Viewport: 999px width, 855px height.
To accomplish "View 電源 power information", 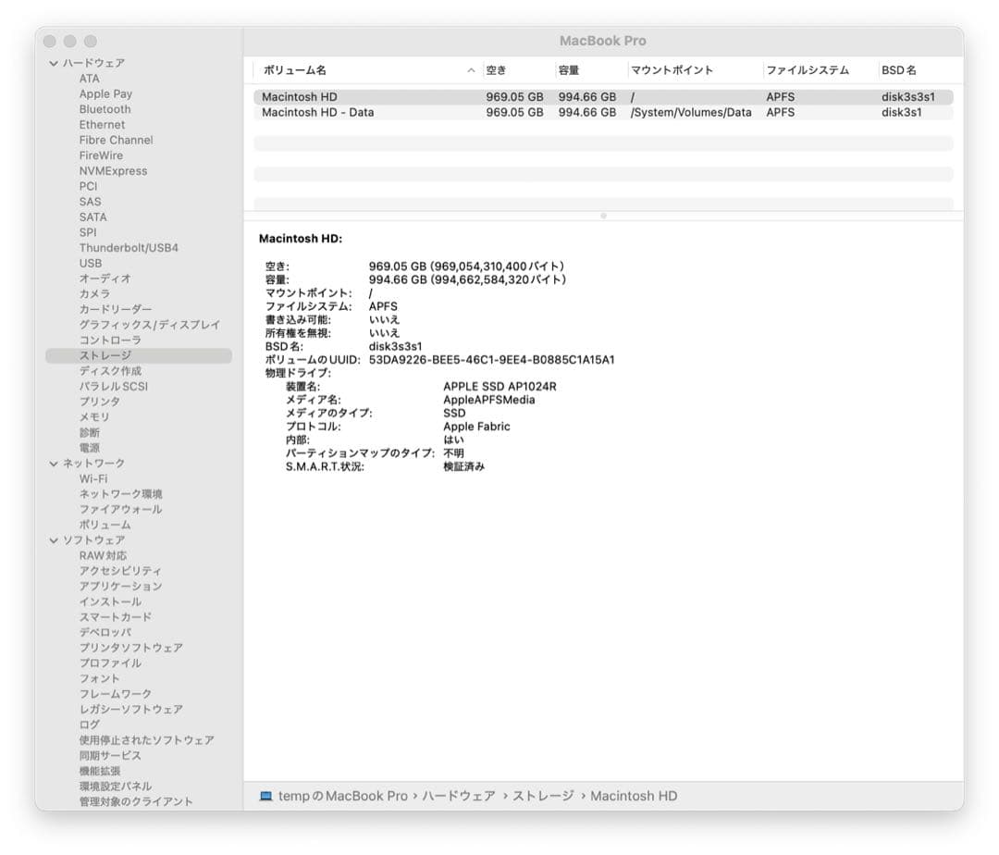I will (89, 448).
